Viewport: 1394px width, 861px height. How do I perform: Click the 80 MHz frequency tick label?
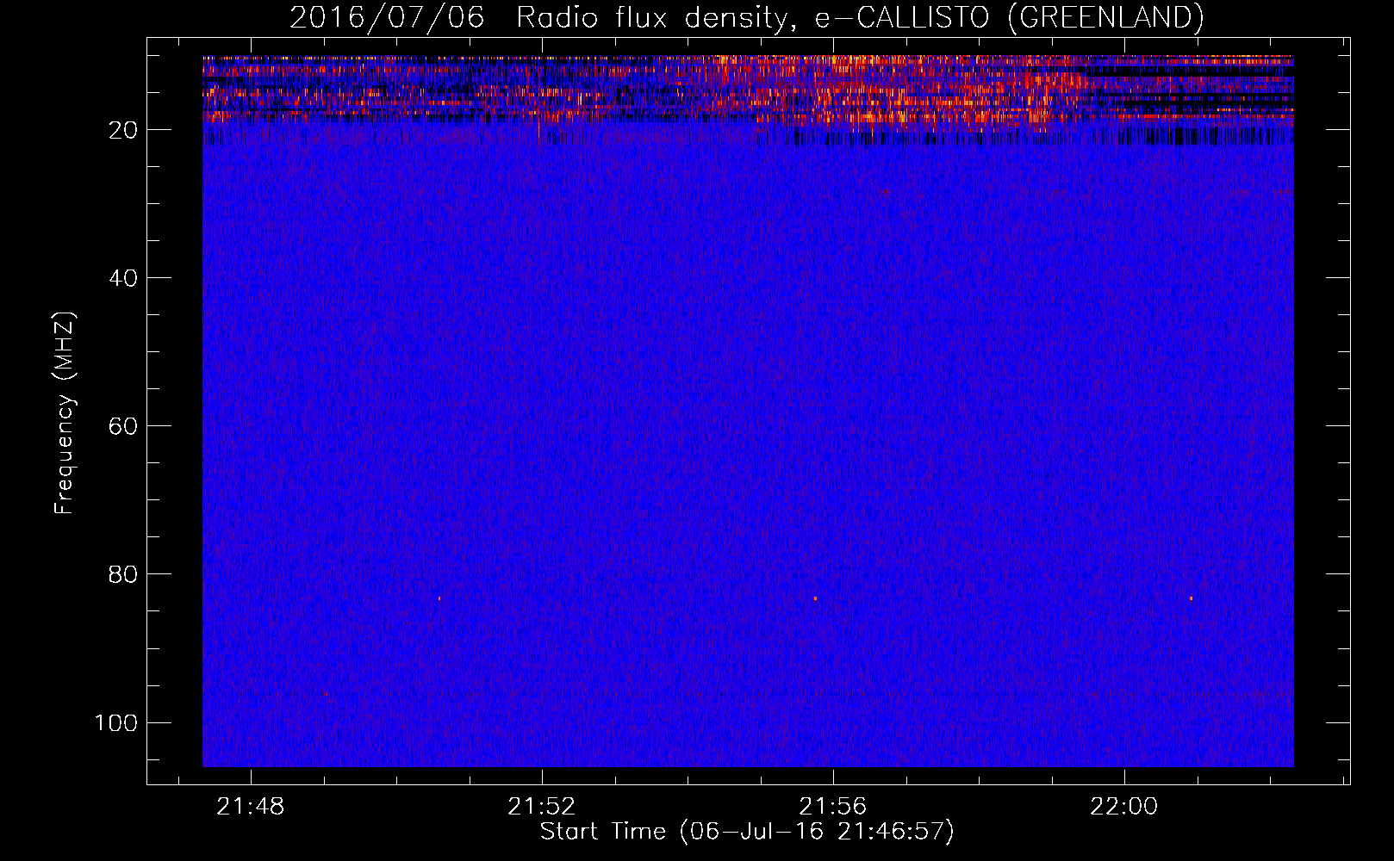point(123,574)
